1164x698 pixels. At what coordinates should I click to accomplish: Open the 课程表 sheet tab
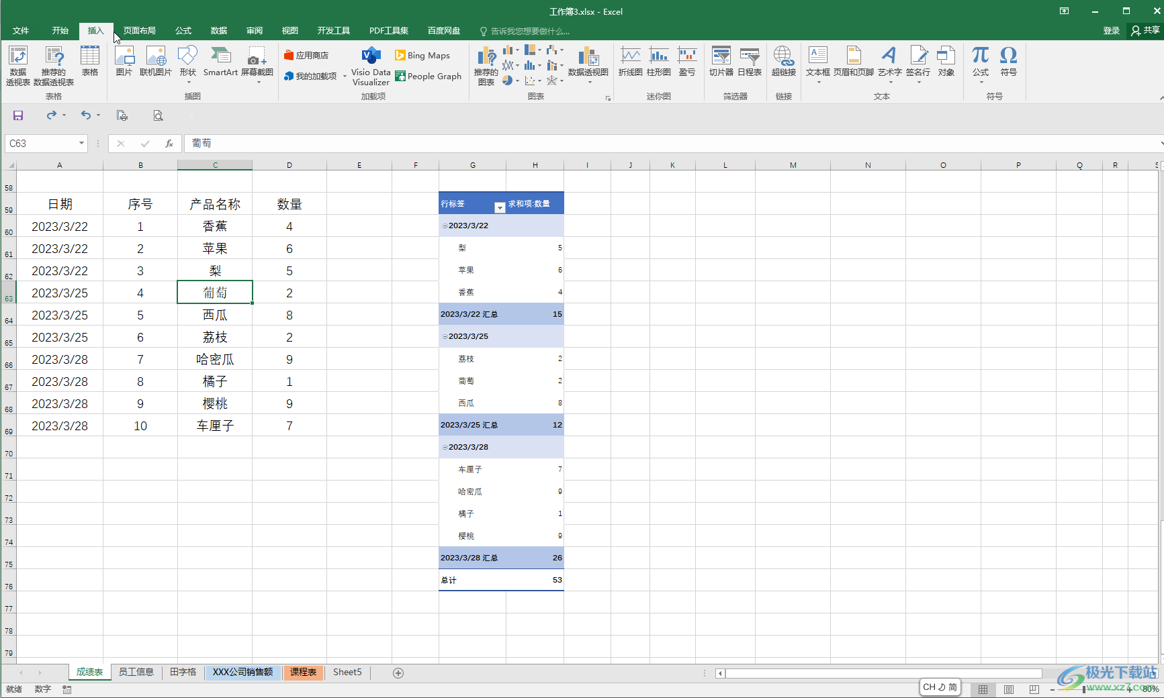click(x=304, y=672)
